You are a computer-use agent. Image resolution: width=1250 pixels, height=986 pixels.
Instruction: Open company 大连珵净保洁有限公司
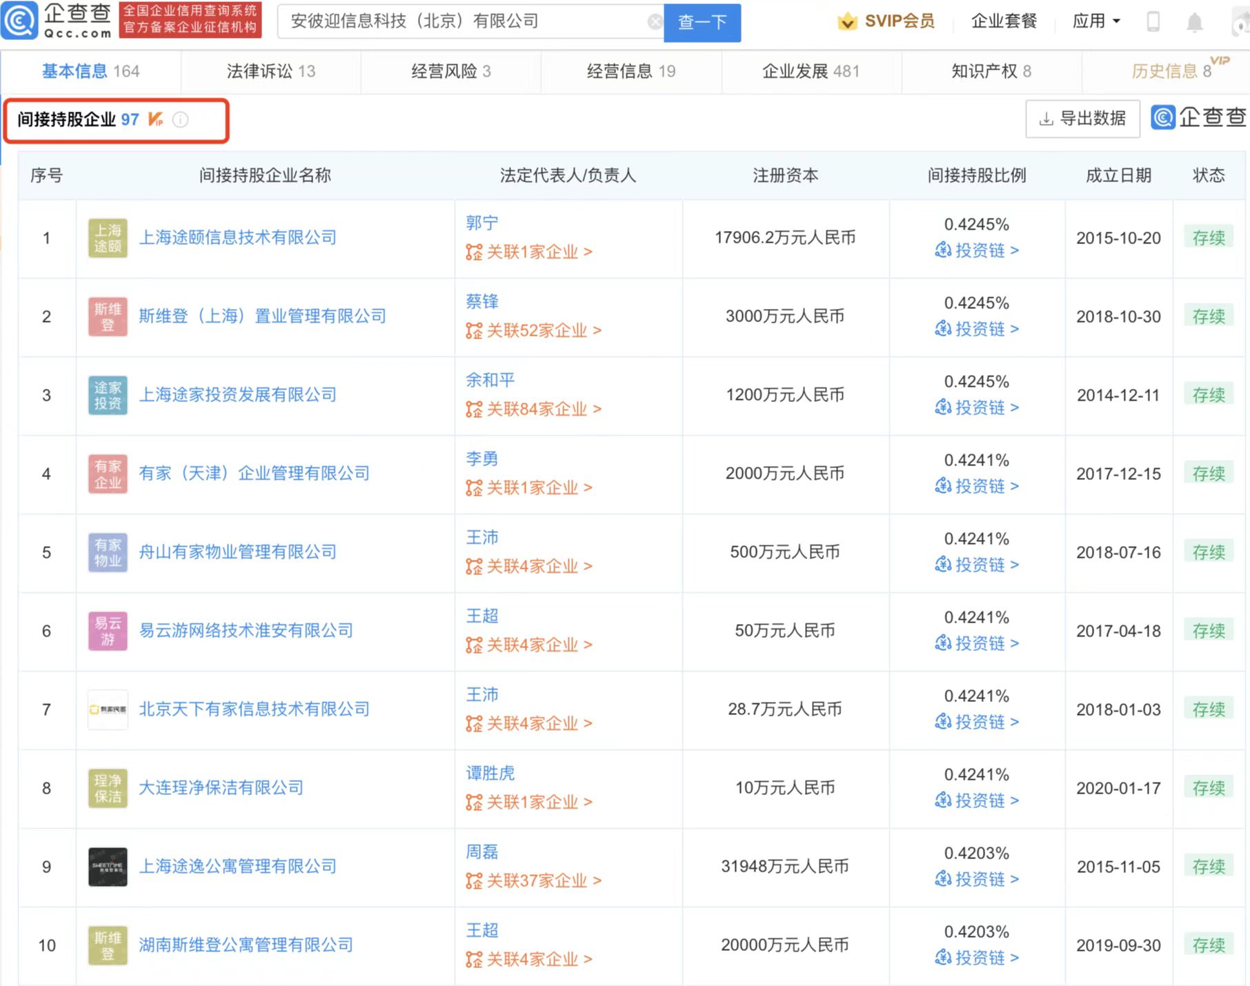[x=221, y=788]
